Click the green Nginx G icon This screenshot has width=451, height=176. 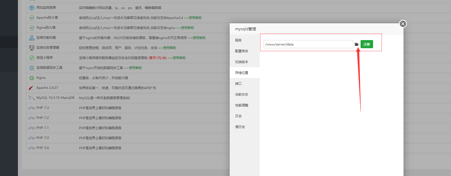coord(32,78)
